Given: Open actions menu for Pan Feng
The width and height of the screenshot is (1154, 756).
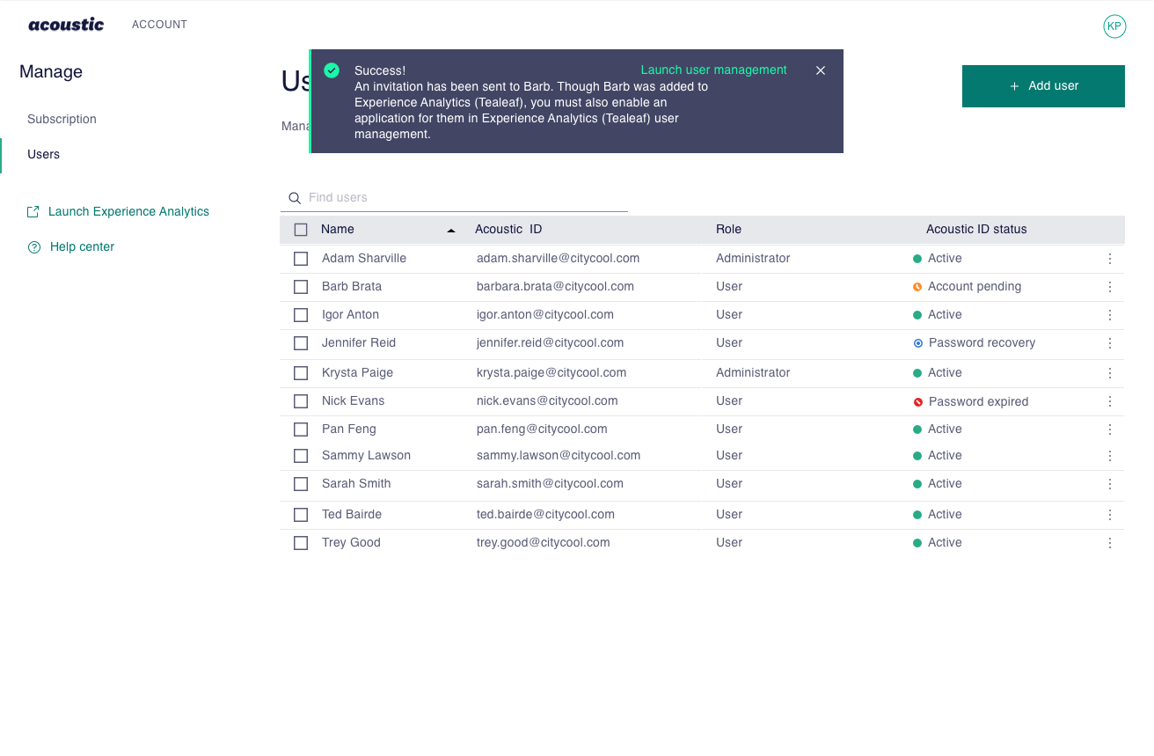Looking at the screenshot, I should 1110,429.
